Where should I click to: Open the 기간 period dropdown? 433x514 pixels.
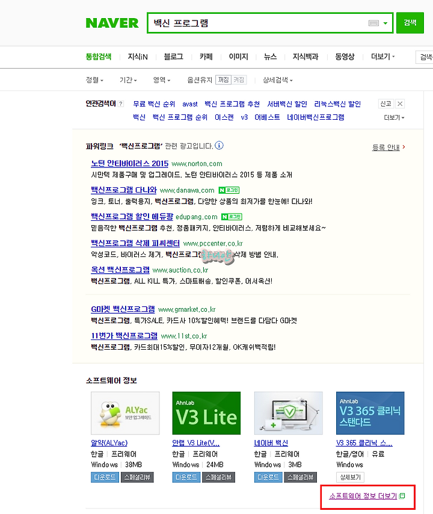coord(128,79)
